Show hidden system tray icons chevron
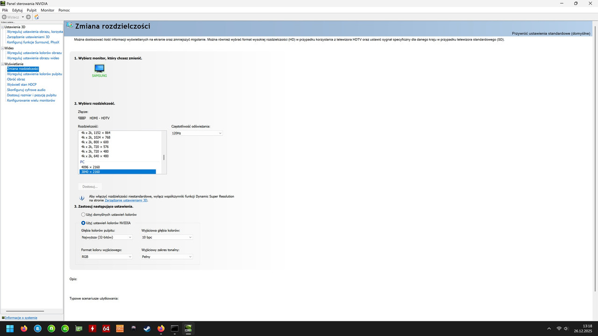Screen dimensions: 598x336 coord(549,329)
